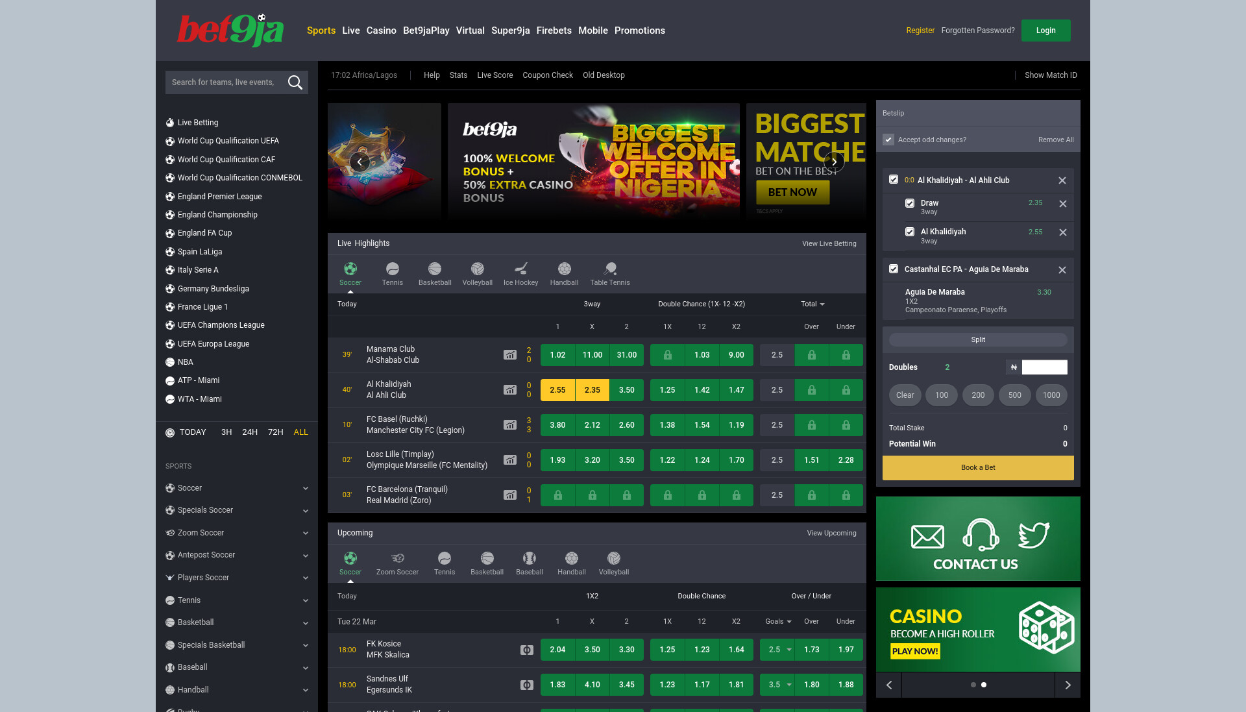1246x712 pixels.
Task: Open the FK Kosice match icon
Action: 527,650
